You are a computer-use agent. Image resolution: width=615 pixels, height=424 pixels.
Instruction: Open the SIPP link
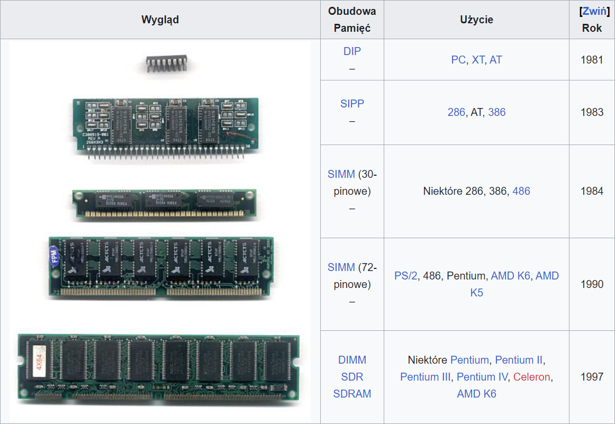coord(352,104)
